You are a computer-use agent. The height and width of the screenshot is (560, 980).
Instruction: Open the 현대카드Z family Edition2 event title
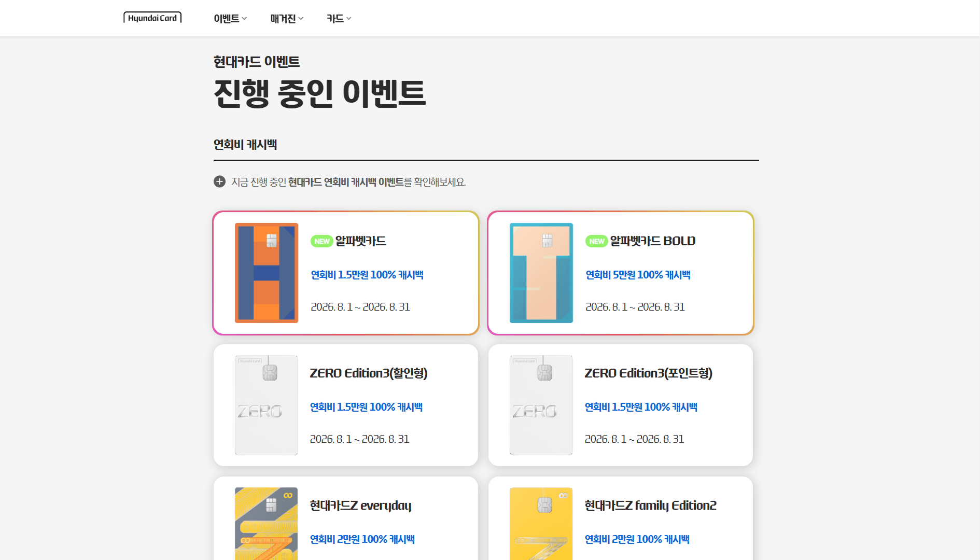651,506
